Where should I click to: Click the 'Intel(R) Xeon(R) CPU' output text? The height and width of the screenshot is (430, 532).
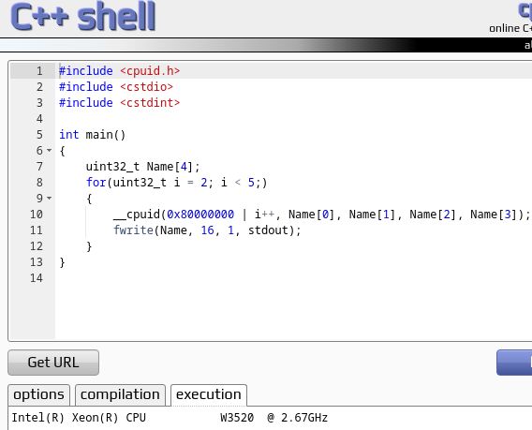[79, 418]
